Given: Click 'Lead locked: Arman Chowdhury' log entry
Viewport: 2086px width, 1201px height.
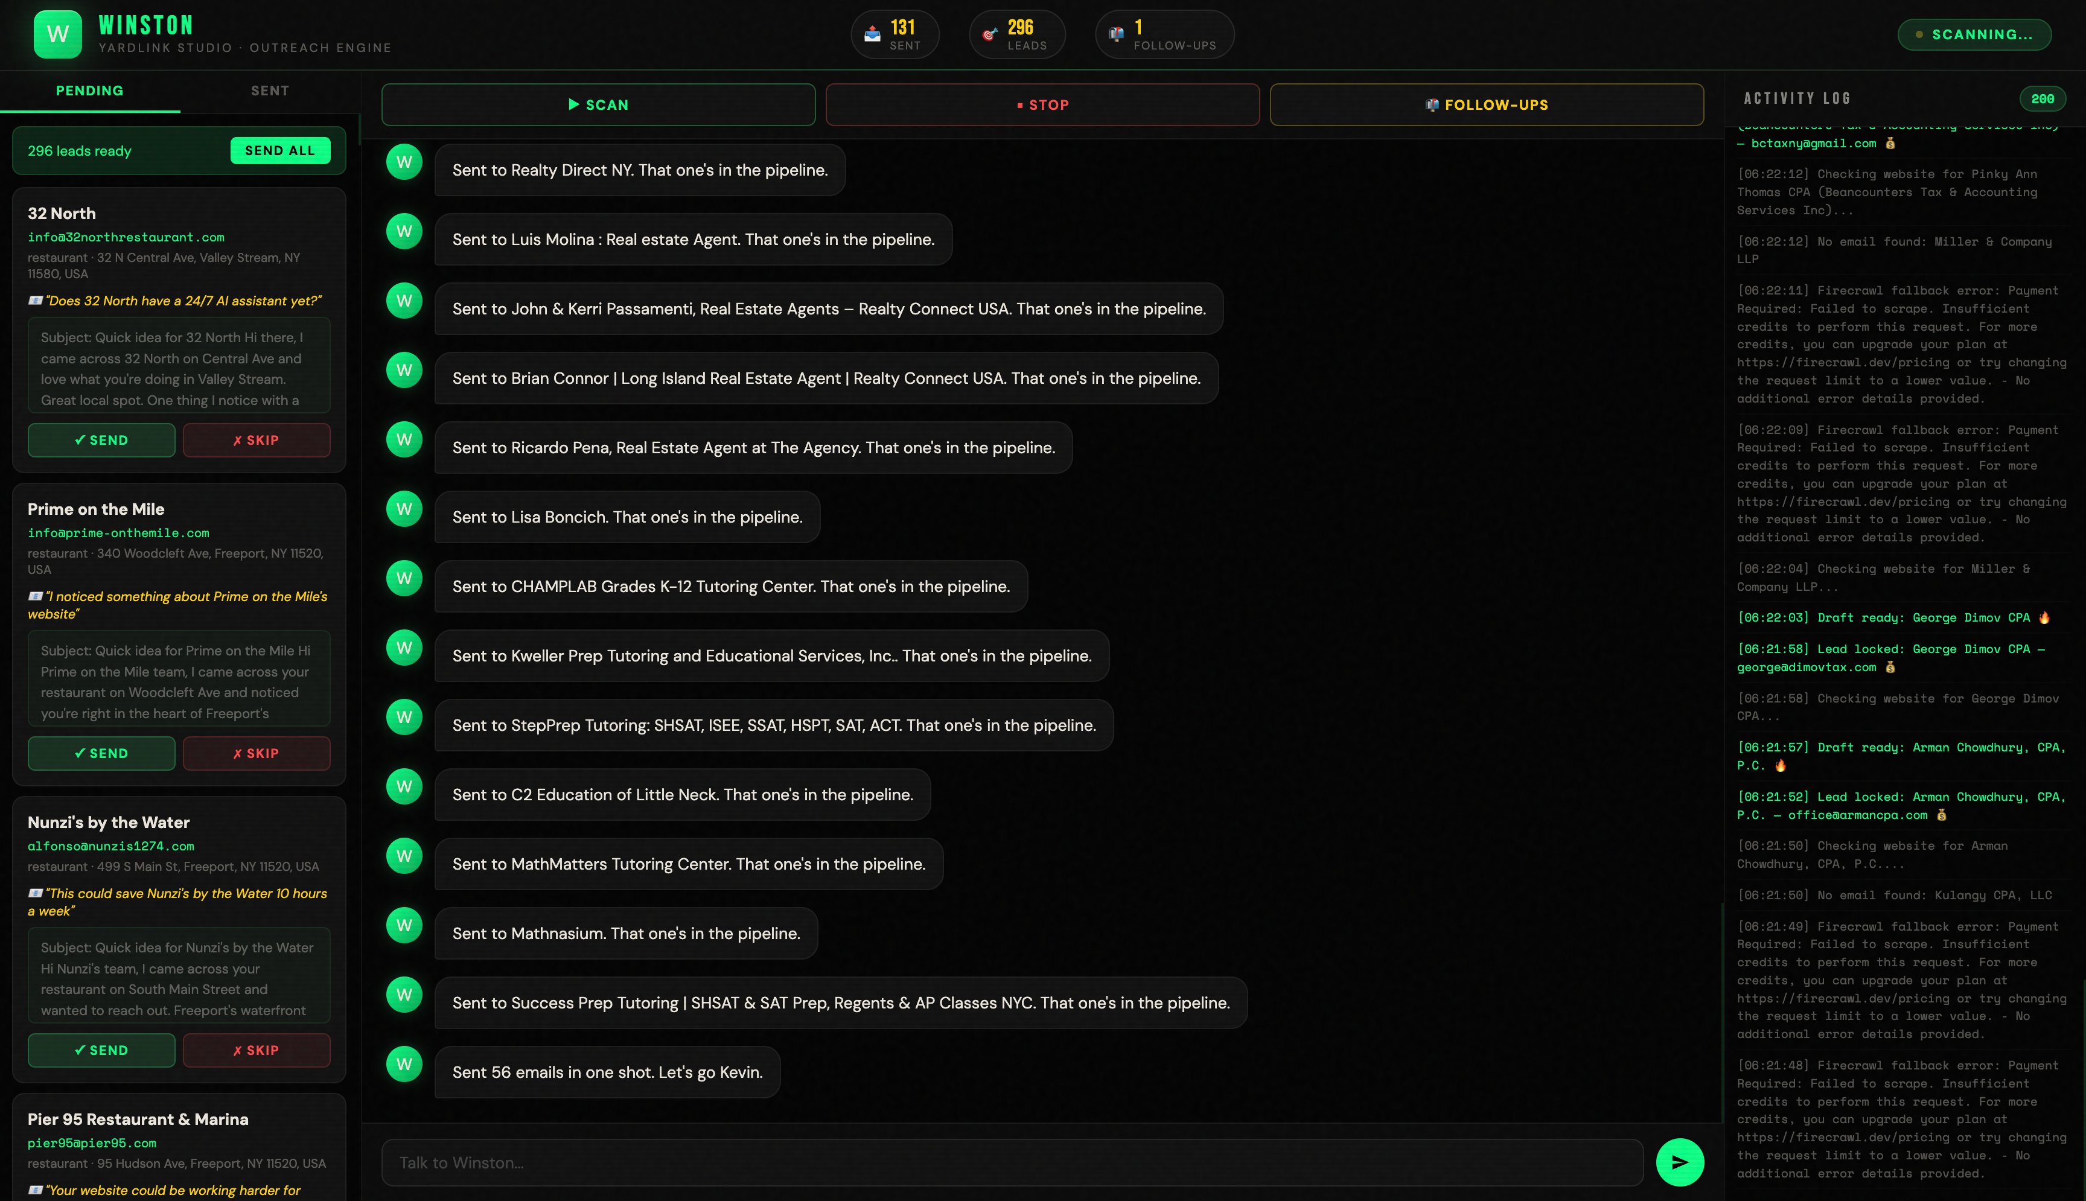Looking at the screenshot, I should pyautogui.click(x=1901, y=806).
